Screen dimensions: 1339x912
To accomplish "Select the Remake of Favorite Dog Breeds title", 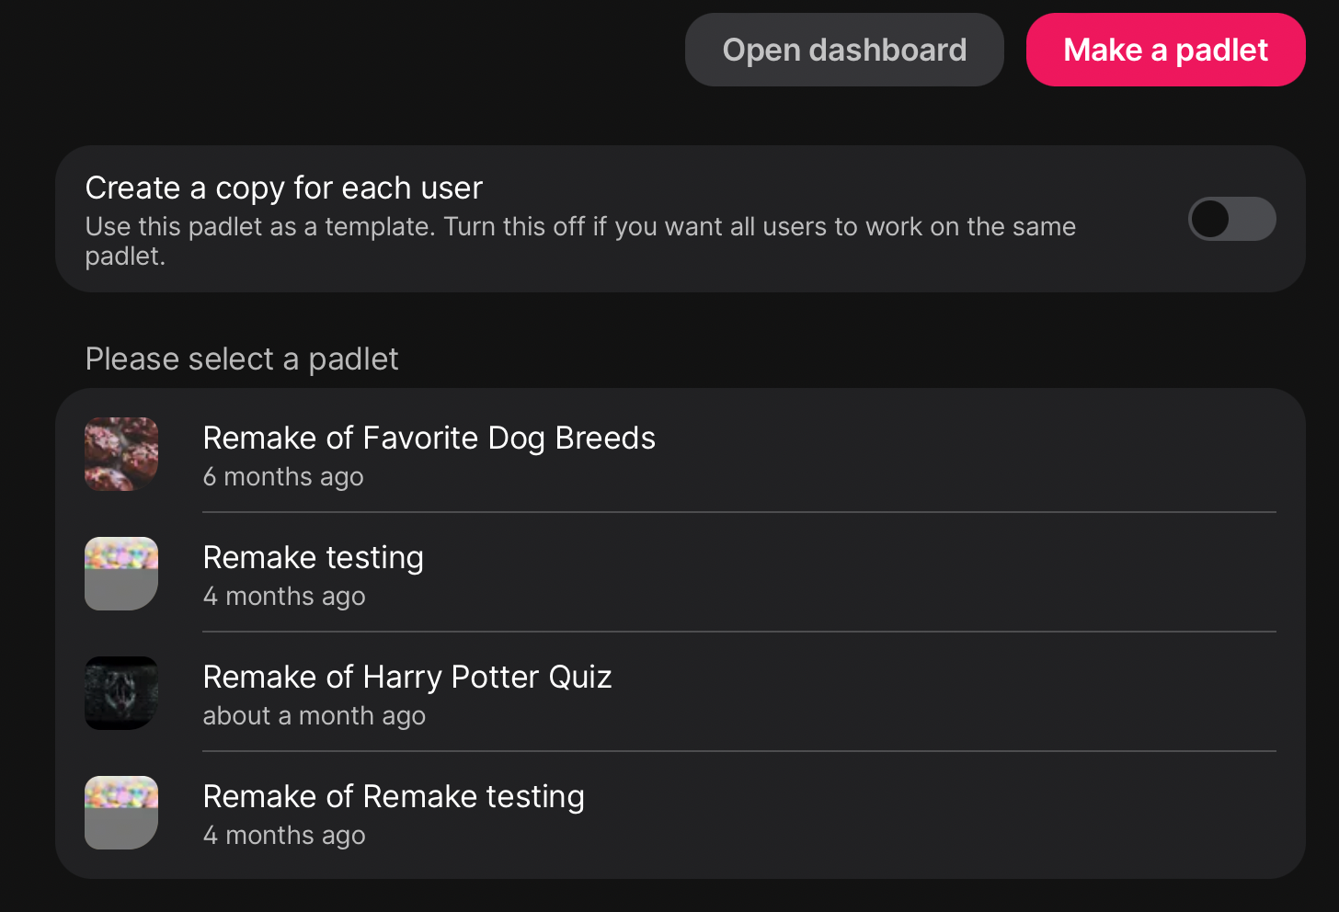I will 429,438.
